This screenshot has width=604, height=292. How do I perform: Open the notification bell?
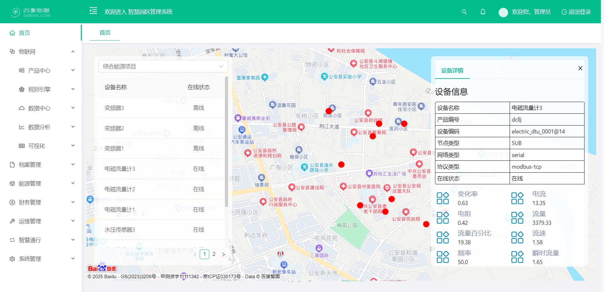(483, 12)
